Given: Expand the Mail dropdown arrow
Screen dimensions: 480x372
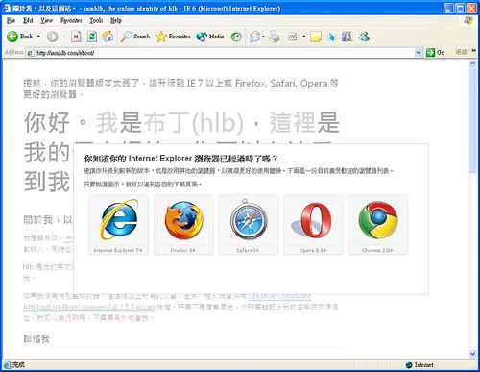Looking at the screenshot, I should pyautogui.click(x=263, y=37).
